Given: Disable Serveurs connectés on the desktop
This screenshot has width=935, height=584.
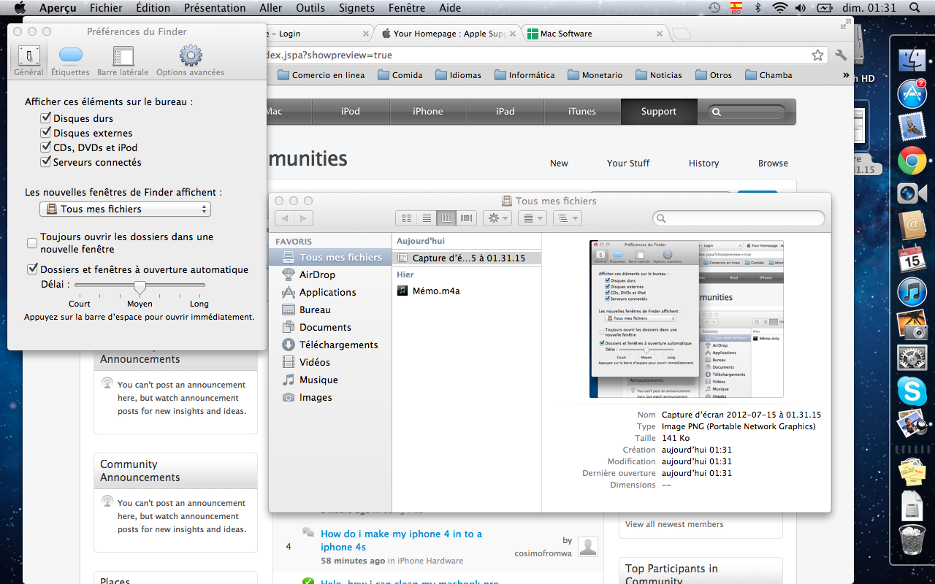Looking at the screenshot, I should click(x=46, y=162).
